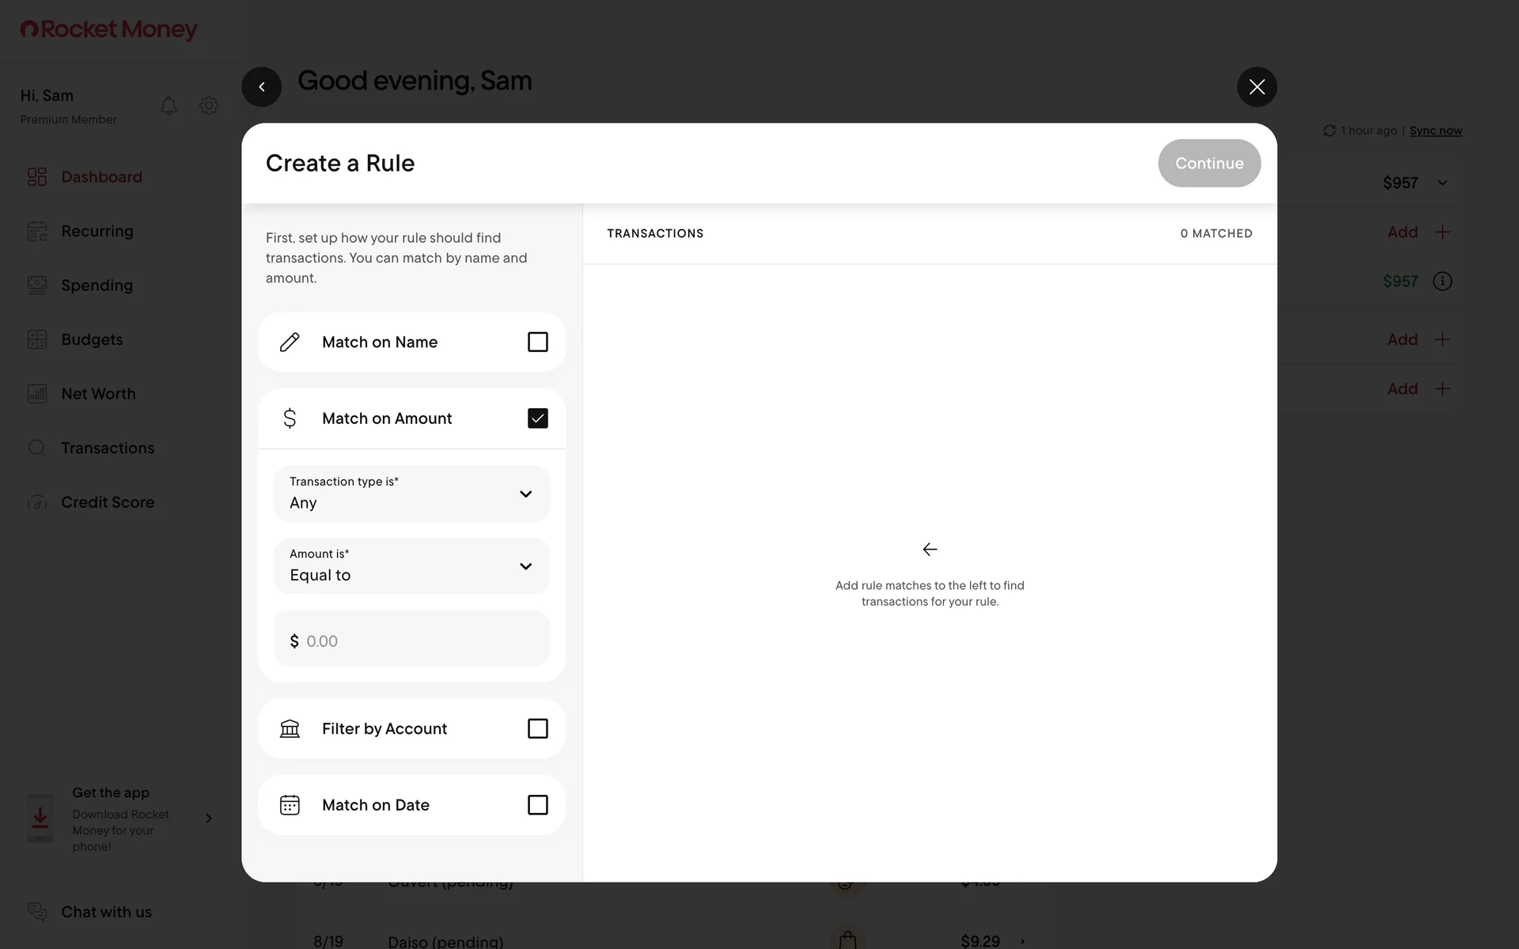Go to Transactions in the sidebar

click(x=108, y=448)
